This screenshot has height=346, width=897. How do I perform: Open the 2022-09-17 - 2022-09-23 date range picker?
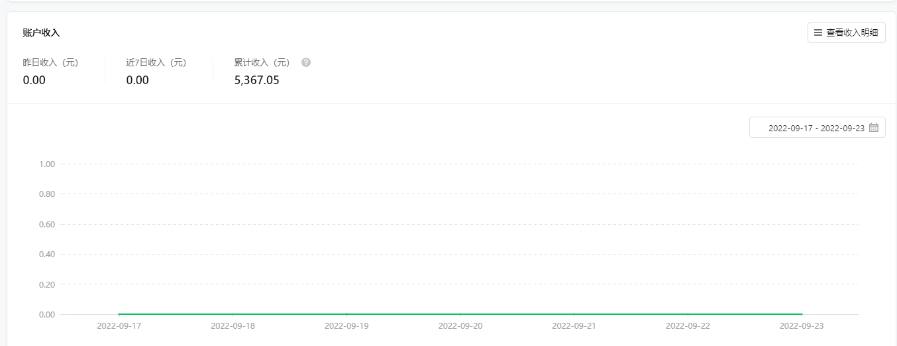point(817,127)
